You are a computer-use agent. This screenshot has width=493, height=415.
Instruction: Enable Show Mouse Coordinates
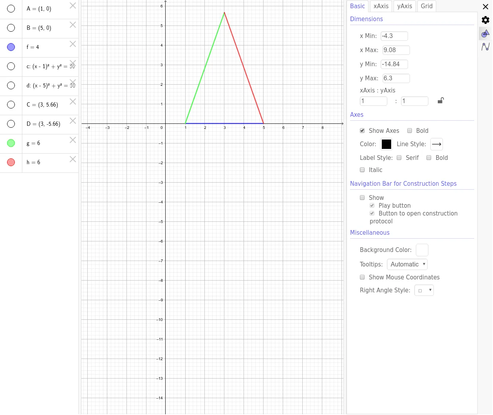pyautogui.click(x=362, y=277)
